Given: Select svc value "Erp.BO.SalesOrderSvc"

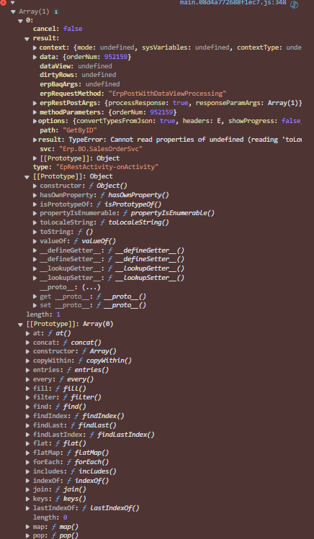Looking at the screenshot, I should [101, 149].
